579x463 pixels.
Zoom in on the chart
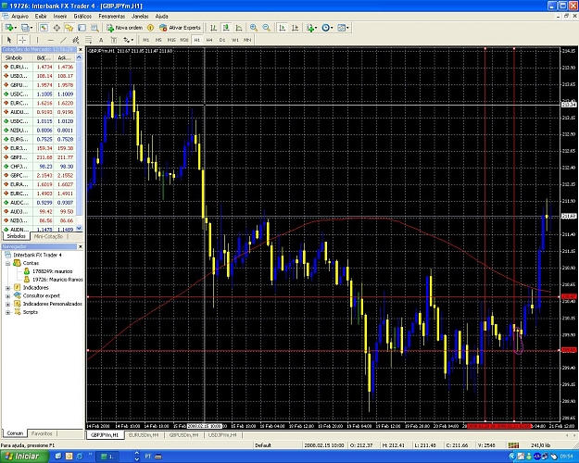(x=254, y=28)
